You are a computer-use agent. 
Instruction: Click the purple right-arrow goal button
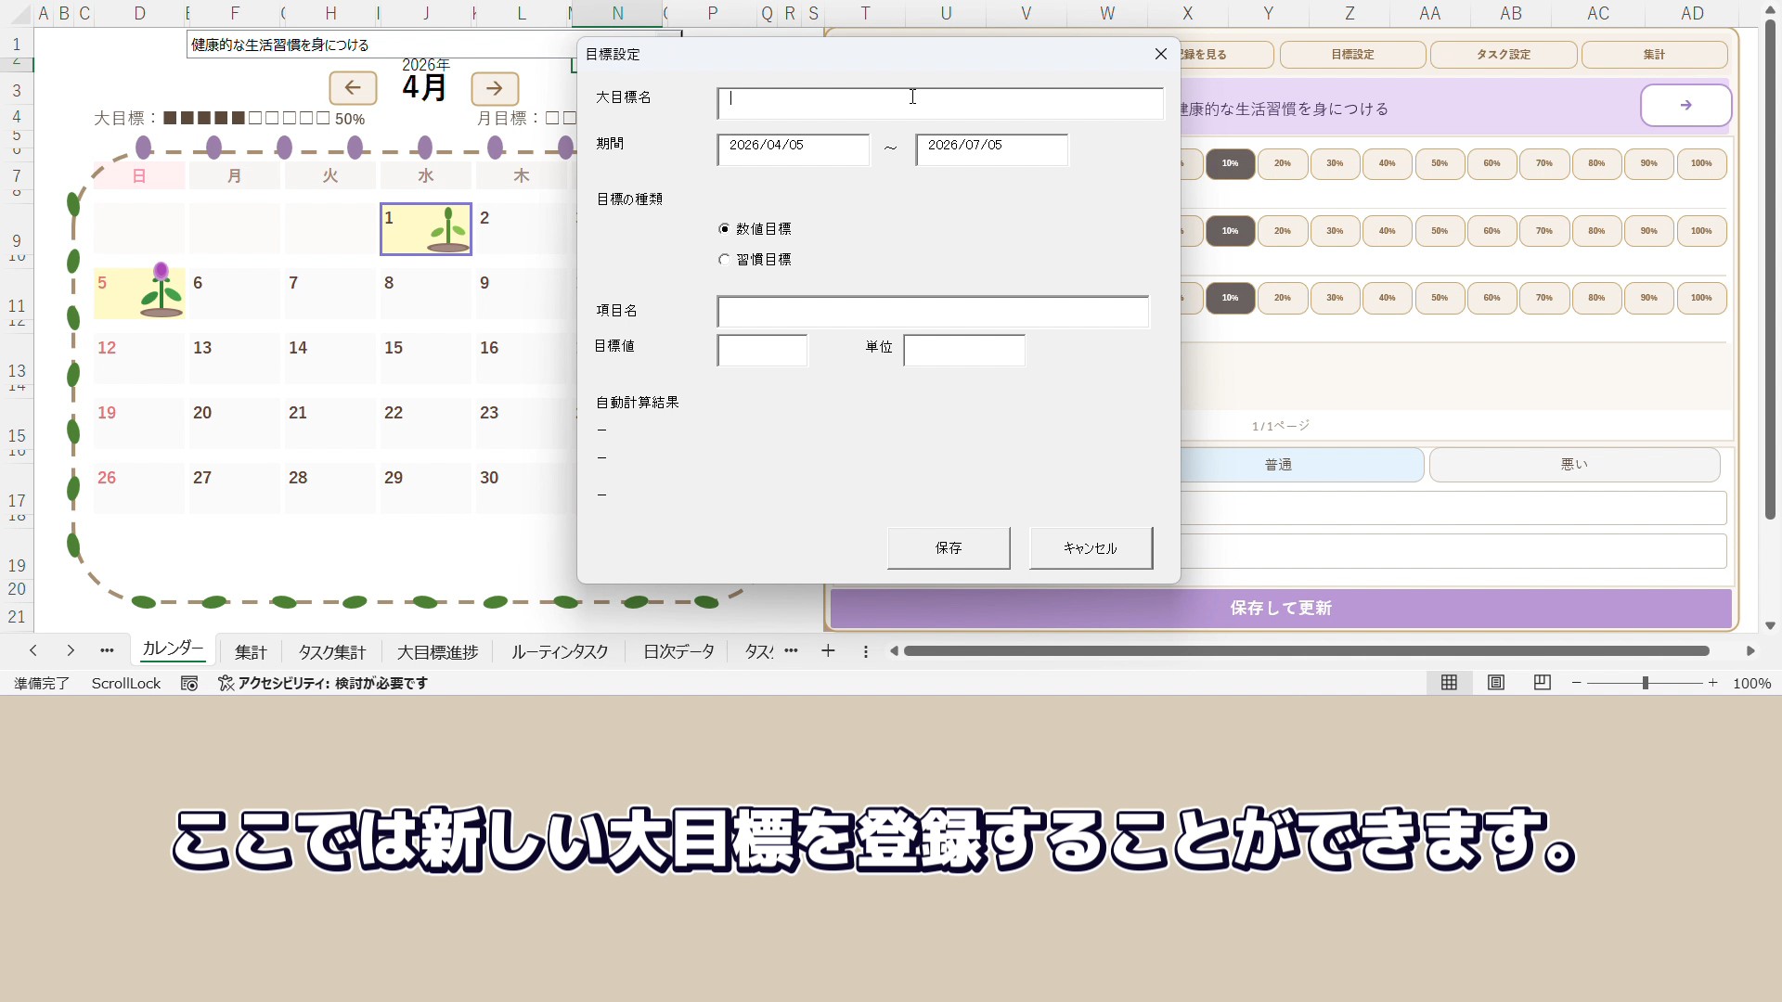click(x=1685, y=106)
